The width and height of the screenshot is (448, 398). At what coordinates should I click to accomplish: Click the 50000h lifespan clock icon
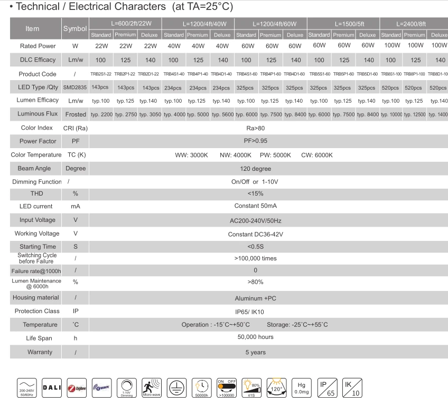(202, 388)
